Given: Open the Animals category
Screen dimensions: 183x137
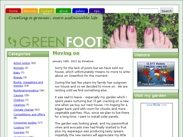Looking at the screenshot, I should pyautogui.click(x=19, y=68).
